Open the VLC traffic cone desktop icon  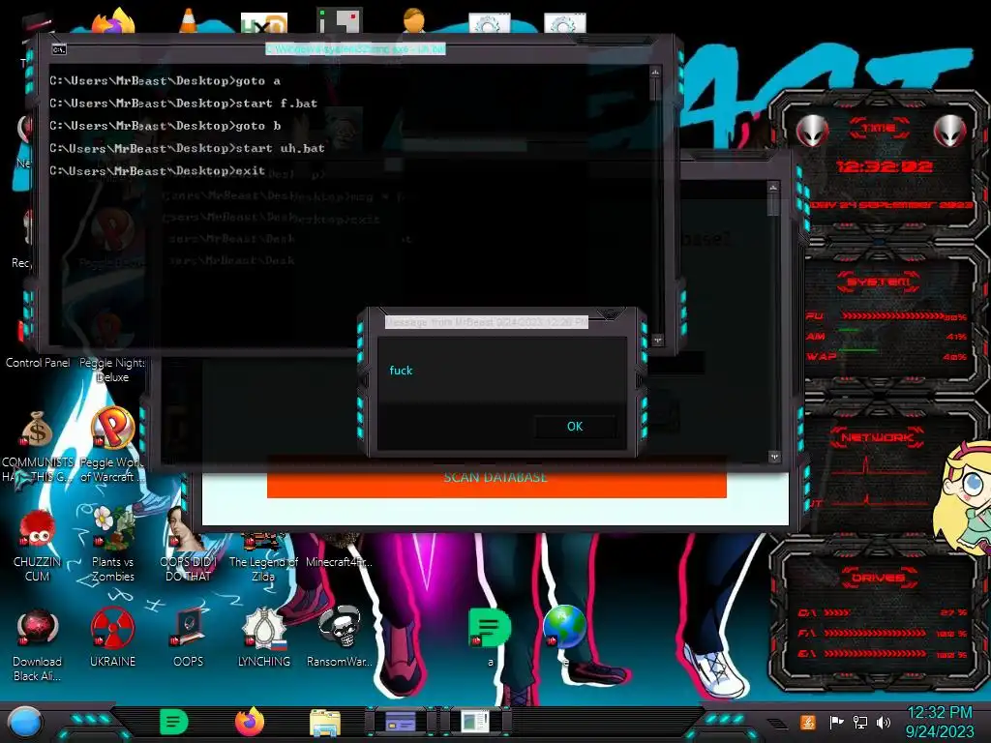coord(188,21)
